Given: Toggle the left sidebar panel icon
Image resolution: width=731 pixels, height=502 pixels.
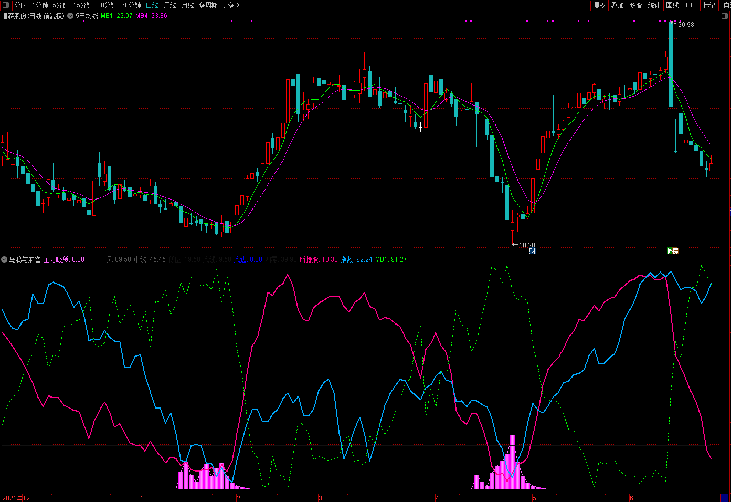Looking at the screenshot, I should (6, 5).
